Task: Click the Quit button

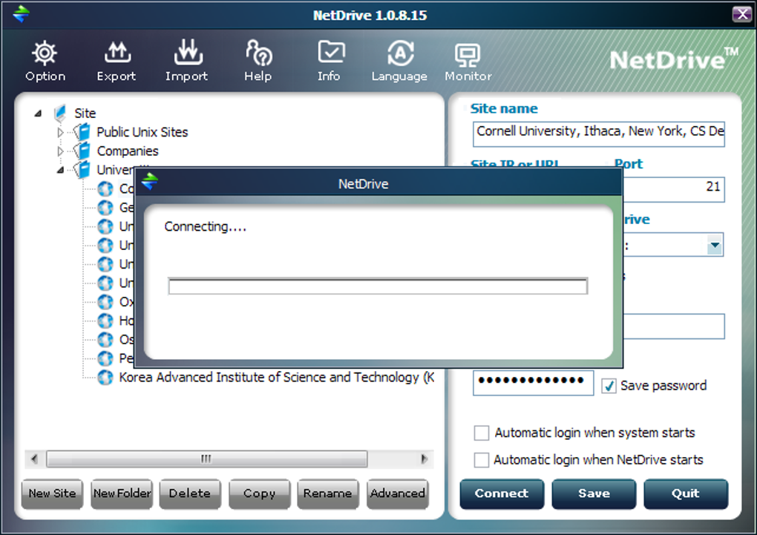Action: coord(686,493)
